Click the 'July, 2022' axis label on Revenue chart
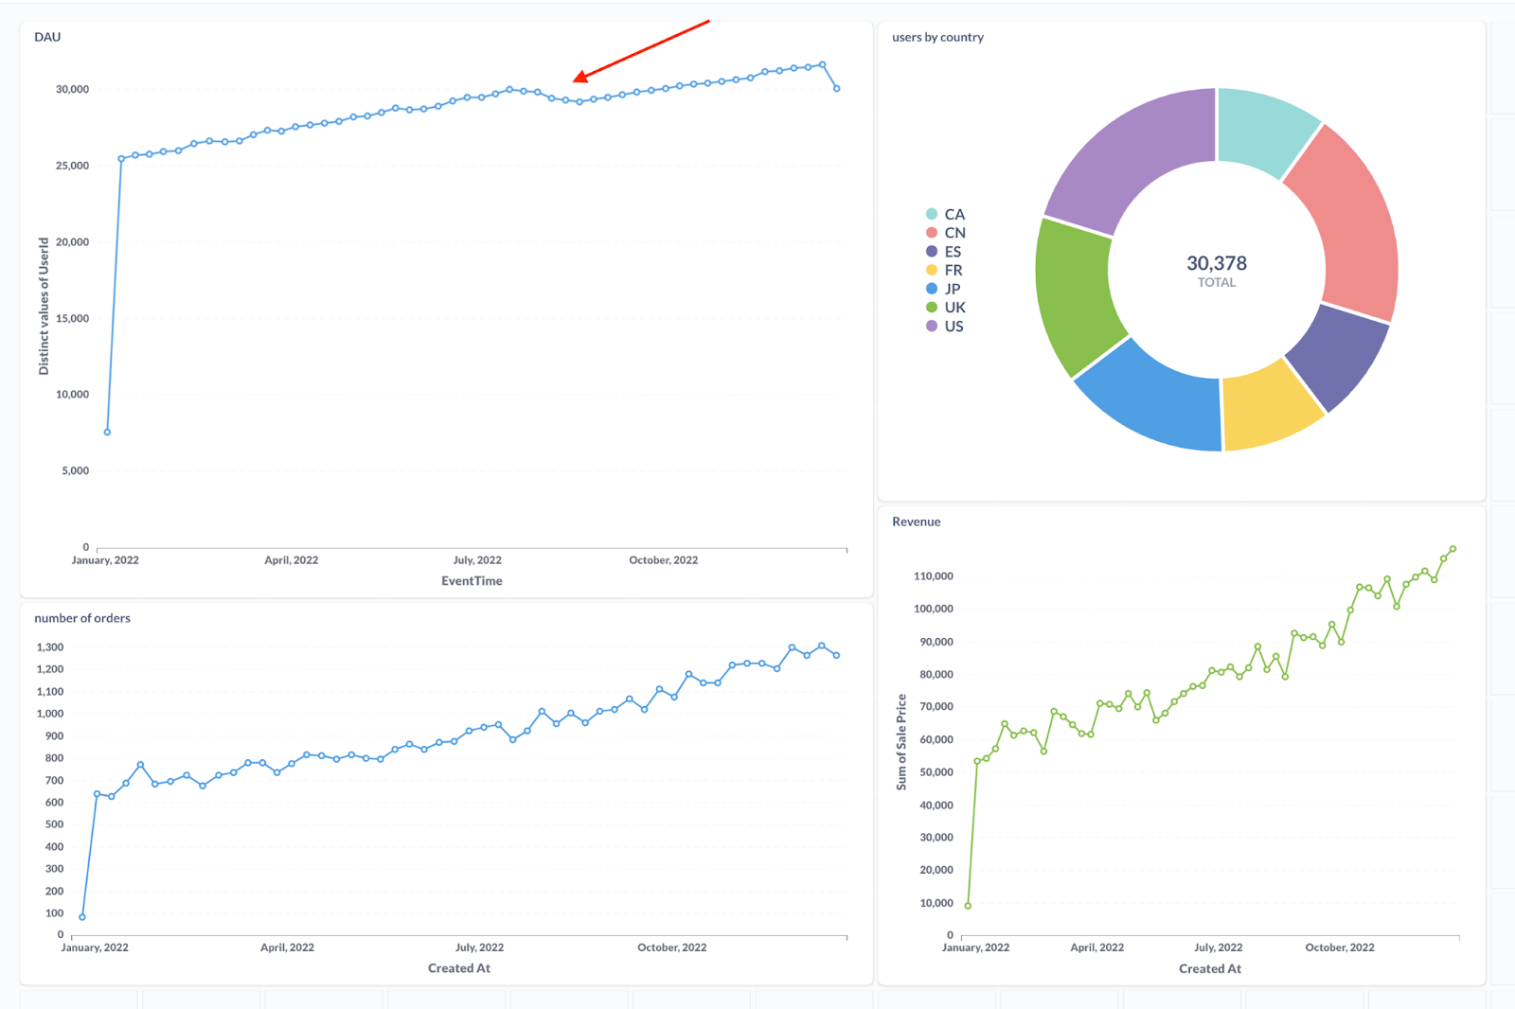This screenshot has height=1009, width=1515. [x=1219, y=947]
